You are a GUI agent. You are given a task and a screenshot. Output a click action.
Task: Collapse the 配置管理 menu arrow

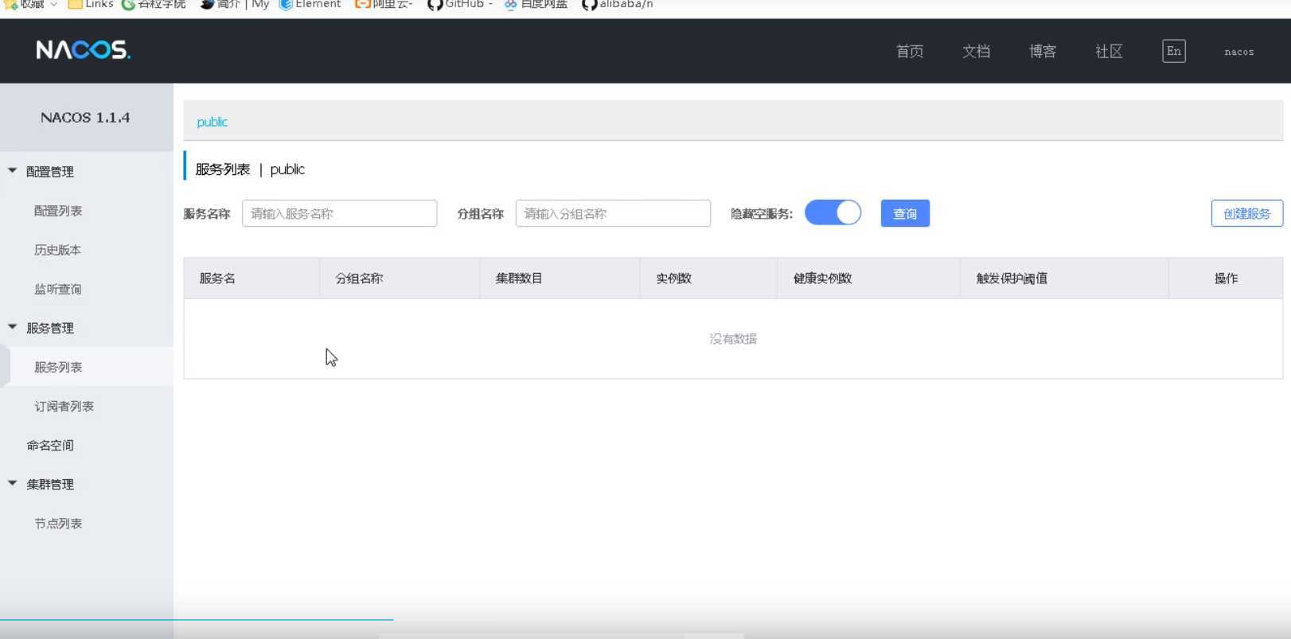click(x=13, y=170)
